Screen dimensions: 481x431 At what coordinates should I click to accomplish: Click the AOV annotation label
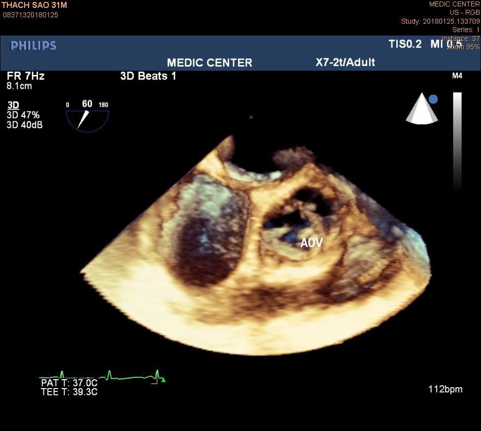(x=311, y=243)
